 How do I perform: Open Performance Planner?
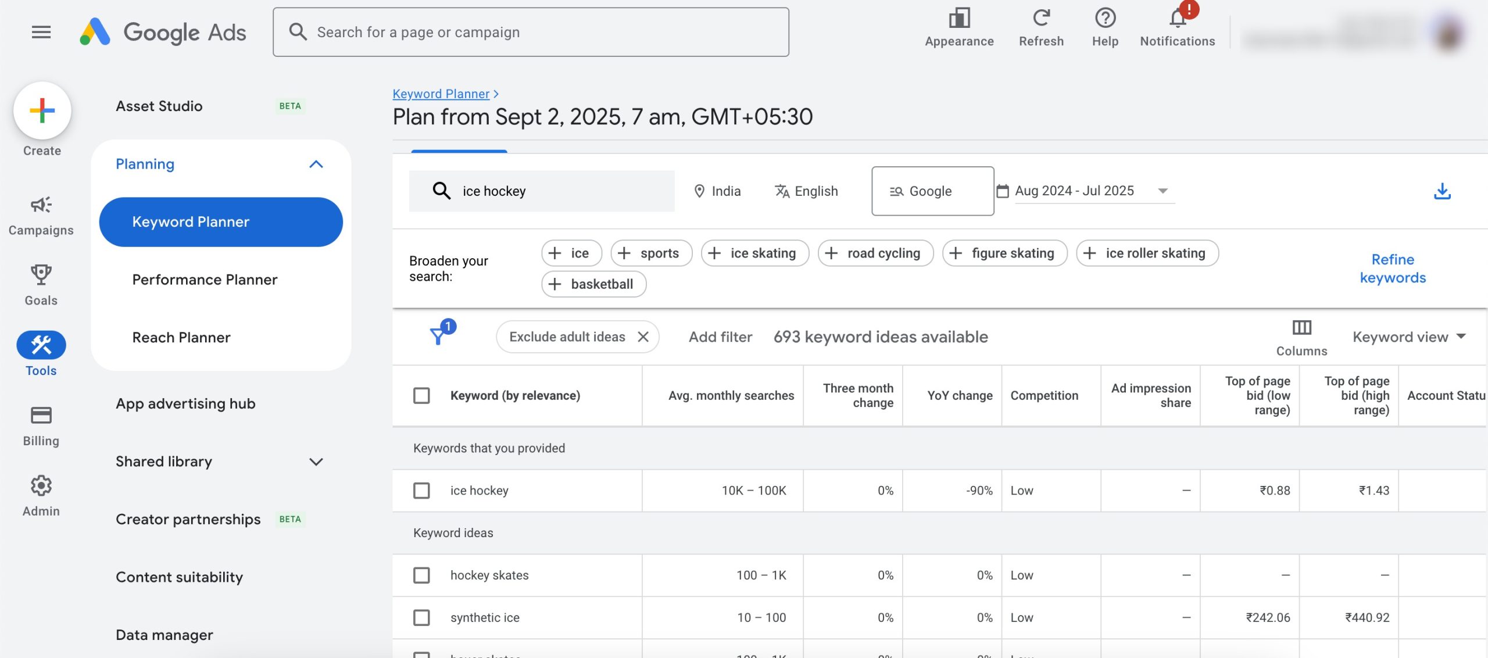coord(205,280)
